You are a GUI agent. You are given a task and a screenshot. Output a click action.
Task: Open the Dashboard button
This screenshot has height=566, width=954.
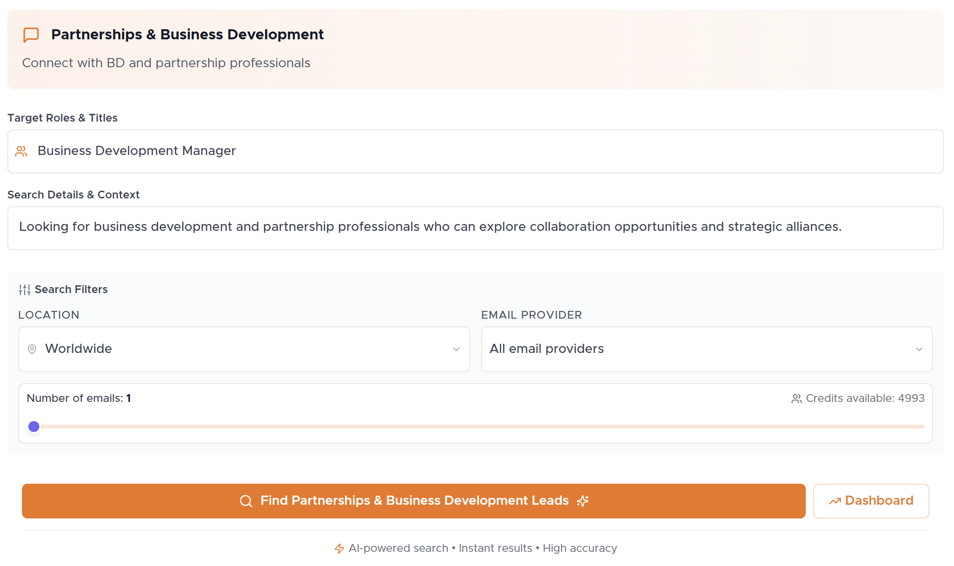(x=871, y=501)
